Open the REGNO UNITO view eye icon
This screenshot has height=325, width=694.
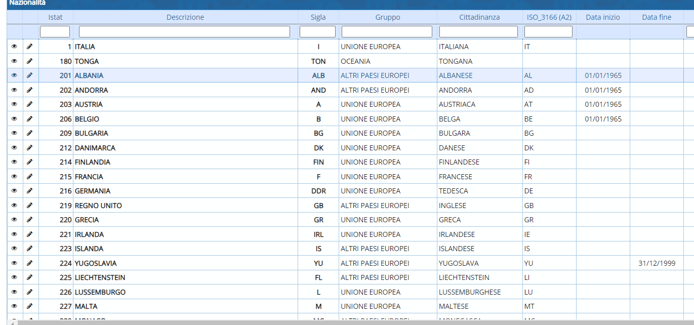pyautogui.click(x=14, y=206)
